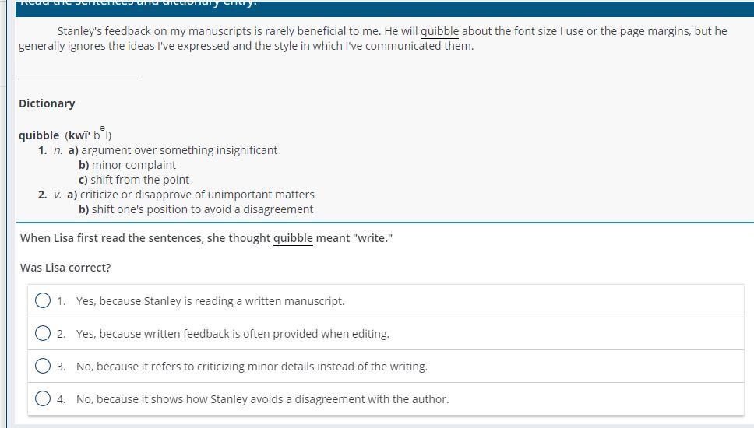
Task: Click the 'Was Lisa correct?' question text
Action: click(x=65, y=268)
